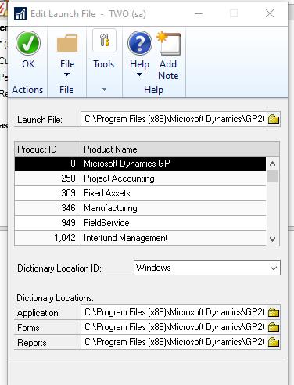The image size is (294, 385).
Task: Click Product ID 258 cell
Action: coord(48,178)
